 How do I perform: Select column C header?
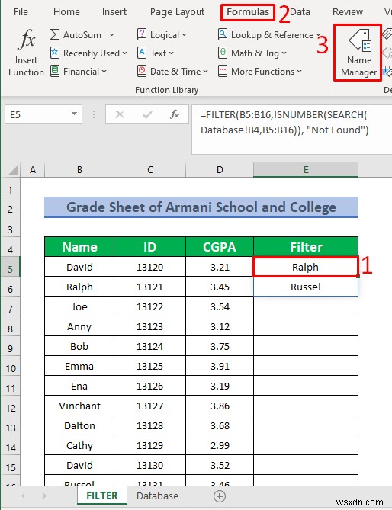pyautogui.click(x=150, y=170)
